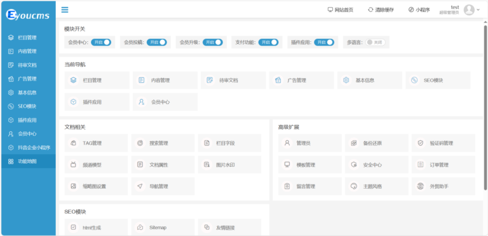Click the 验证码管理 shield icon

pos(421,143)
